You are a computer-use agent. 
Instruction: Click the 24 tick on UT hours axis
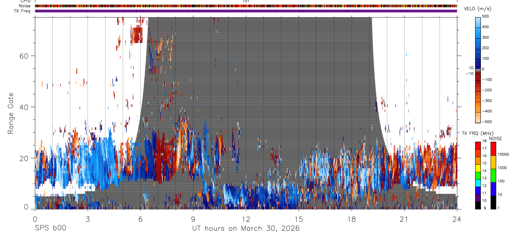pyautogui.click(x=457, y=219)
